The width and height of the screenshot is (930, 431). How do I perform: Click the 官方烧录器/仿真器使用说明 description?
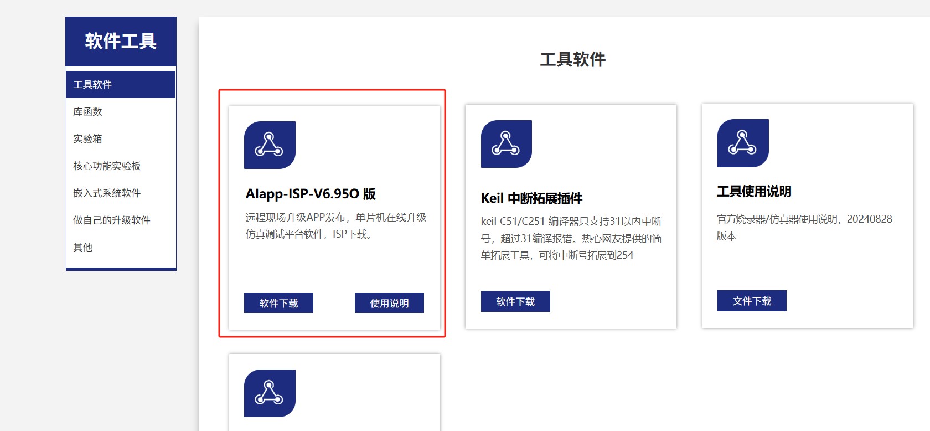804,227
